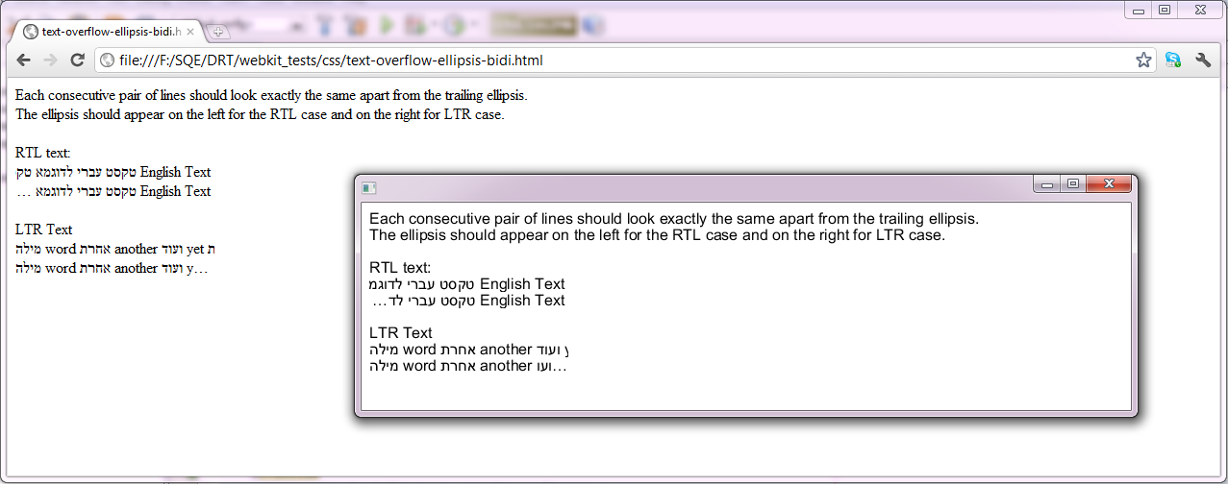Click the "RTL text:" label in browser page
Image resolution: width=1228 pixels, height=484 pixels.
point(43,153)
